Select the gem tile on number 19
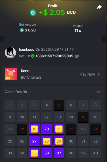This screenshot has height=162, width=107. (x=34, y=129)
